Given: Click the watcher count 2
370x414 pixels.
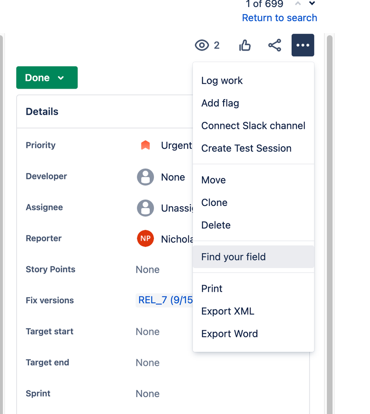Looking at the screenshot, I should pyautogui.click(x=217, y=46).
